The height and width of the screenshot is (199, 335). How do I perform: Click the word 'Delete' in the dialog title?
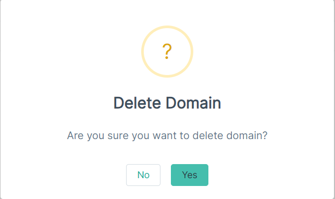(x=137, y=103)
